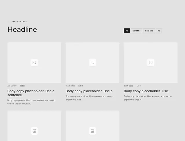185x141 pixels.
Task: Open card image of 'Use a.' card
Action: (92, 63)
